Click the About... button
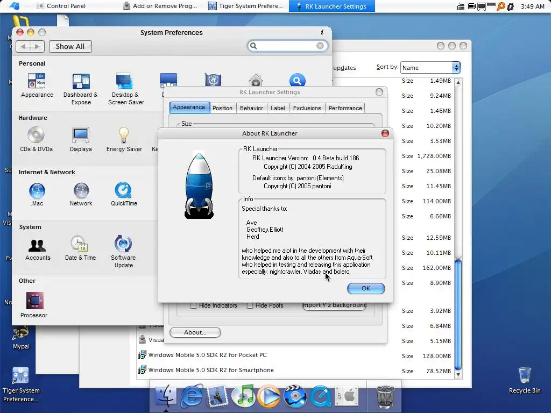 click(x=195, y=332)
